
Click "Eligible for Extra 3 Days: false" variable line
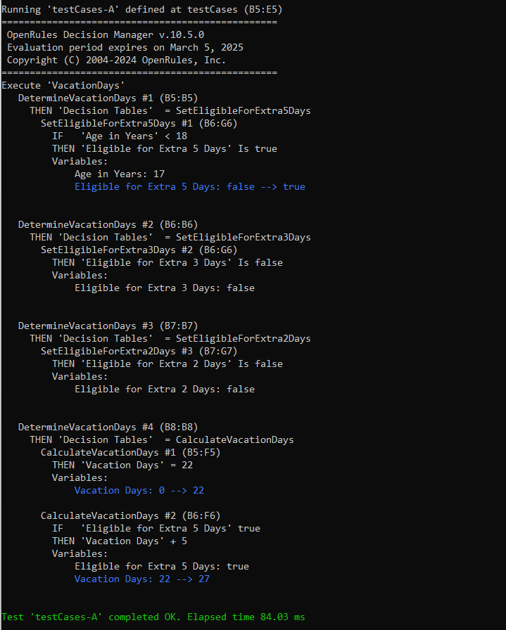tap(165, 288)
